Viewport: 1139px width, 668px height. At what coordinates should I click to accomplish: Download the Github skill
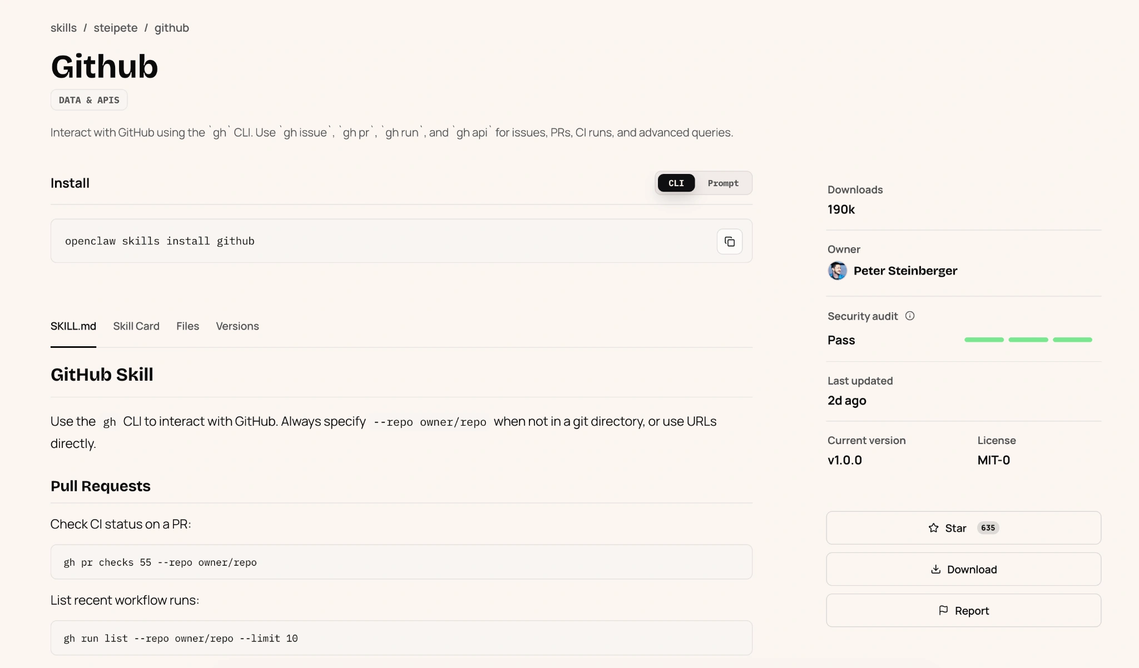(963, 569)
